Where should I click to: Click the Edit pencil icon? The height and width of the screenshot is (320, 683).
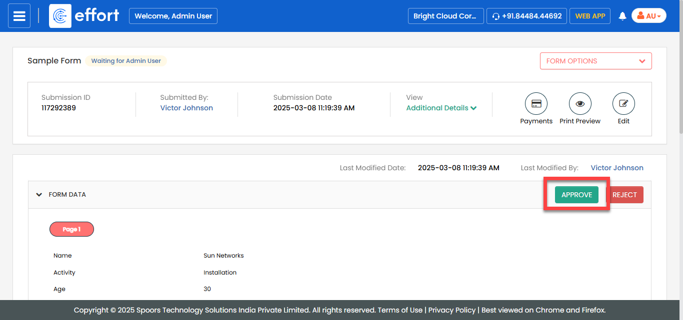[623, 104]
